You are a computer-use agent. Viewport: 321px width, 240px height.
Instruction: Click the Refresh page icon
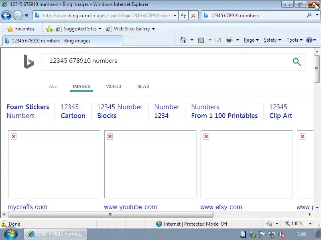pos(183,16)
